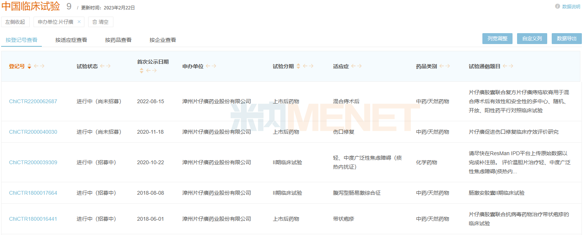The image size is (583, 235).
Task: Click indication cell 带状疱疹
Action: coord(344,219)
